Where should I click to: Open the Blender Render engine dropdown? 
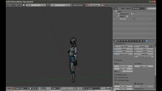click(79, 5)
